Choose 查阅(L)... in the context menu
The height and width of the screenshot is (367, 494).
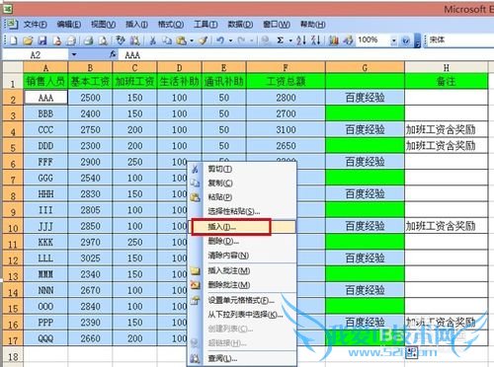point(242,358)
